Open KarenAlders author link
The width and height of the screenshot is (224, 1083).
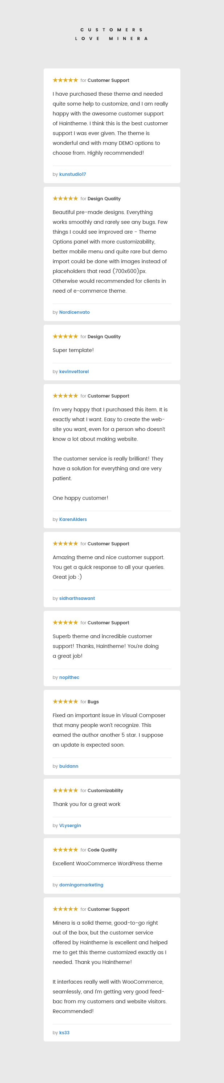[73, 519]
